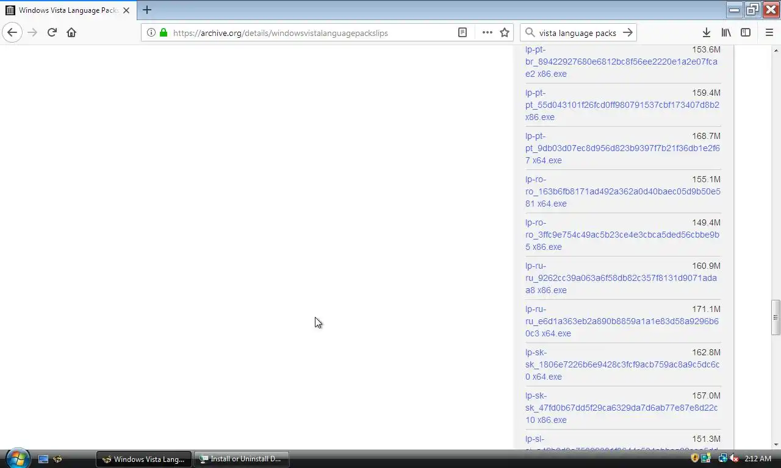
Task: Switch to Windows Vista Lang... taskbar button
Action: pos(144,459)
